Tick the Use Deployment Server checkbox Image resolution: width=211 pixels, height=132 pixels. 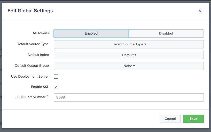click(56, 77)
